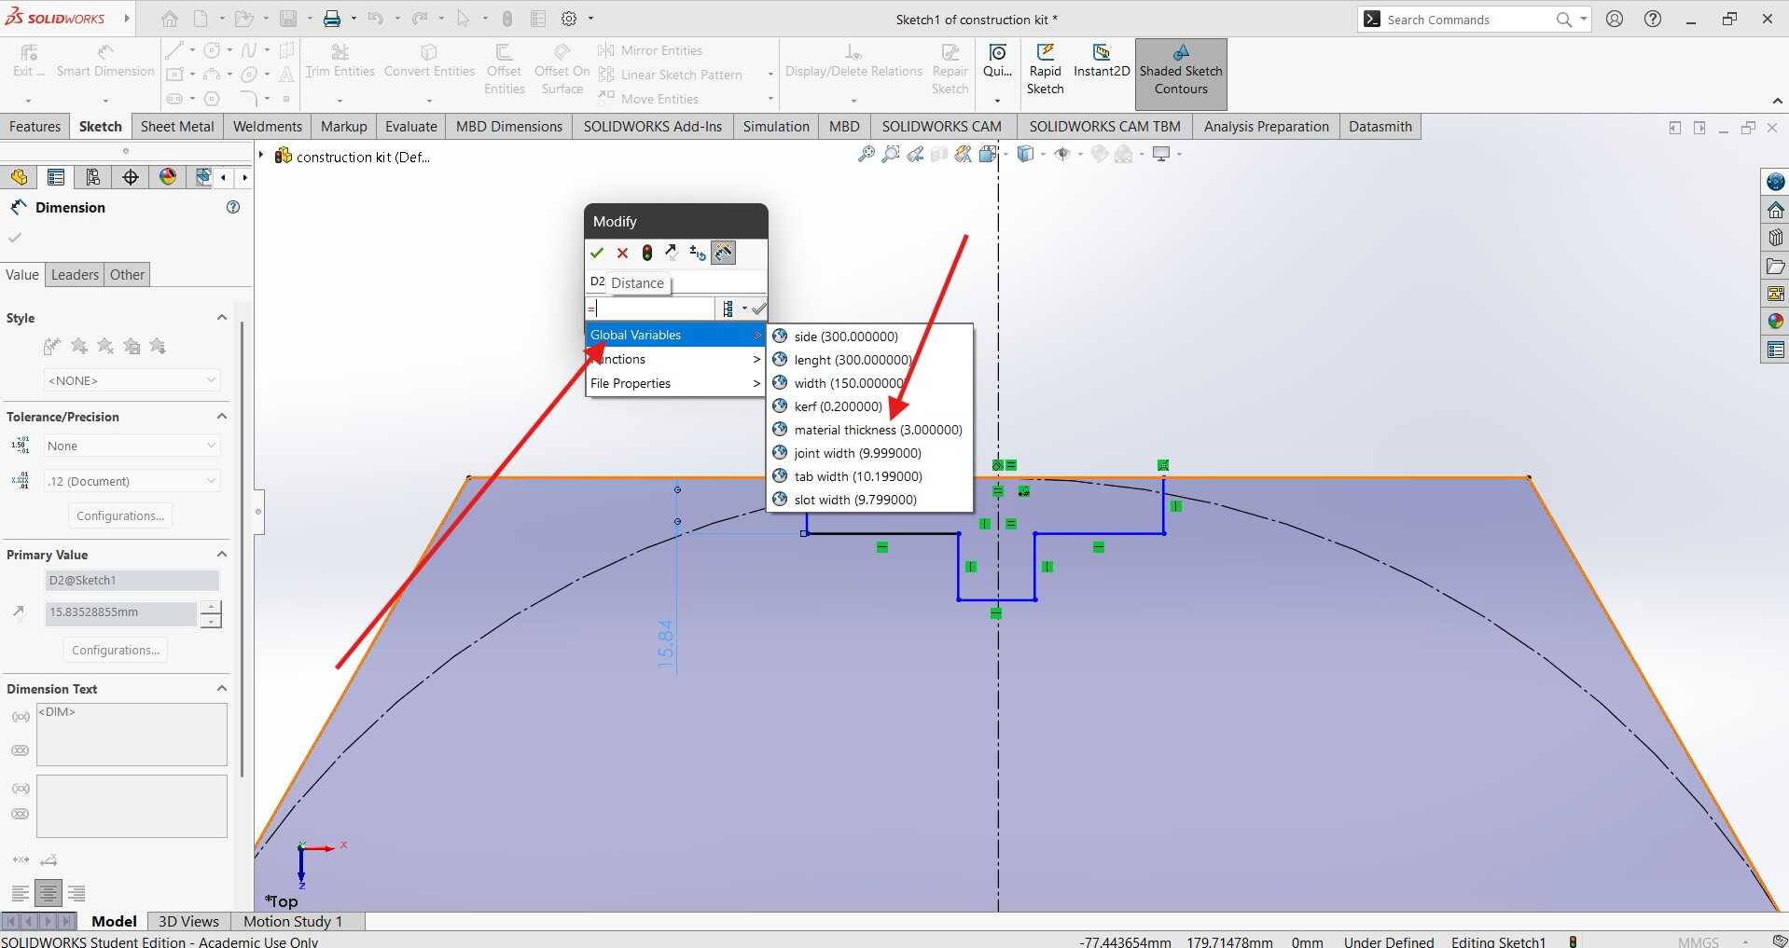Click Previous View icon in view toolbar

point(915,155)
